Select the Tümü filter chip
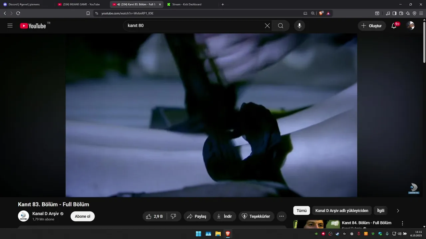The image size is (426, 239). 302,210
